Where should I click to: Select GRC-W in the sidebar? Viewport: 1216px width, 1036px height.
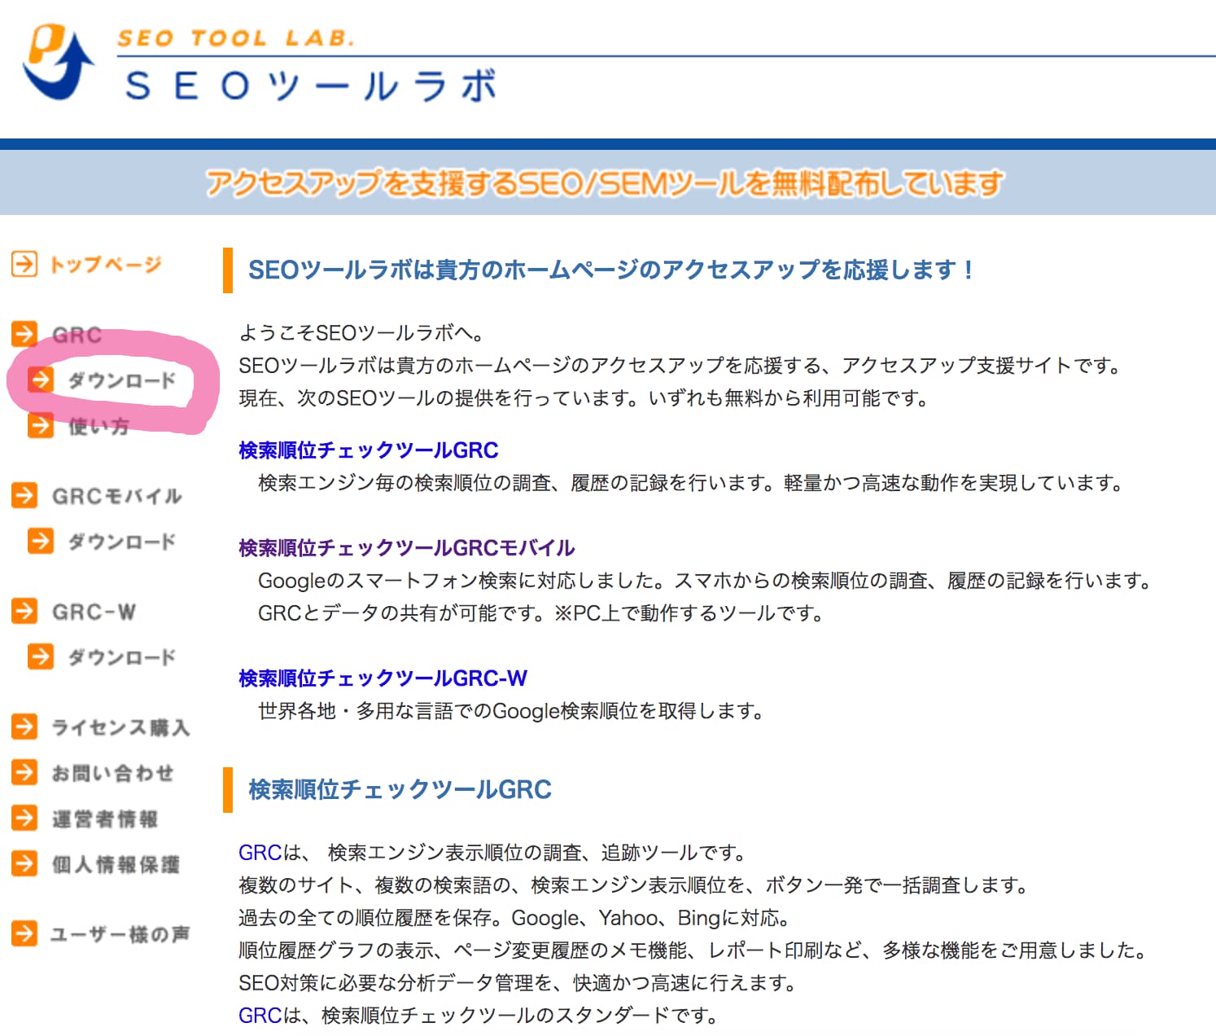[x=94, y=612]
